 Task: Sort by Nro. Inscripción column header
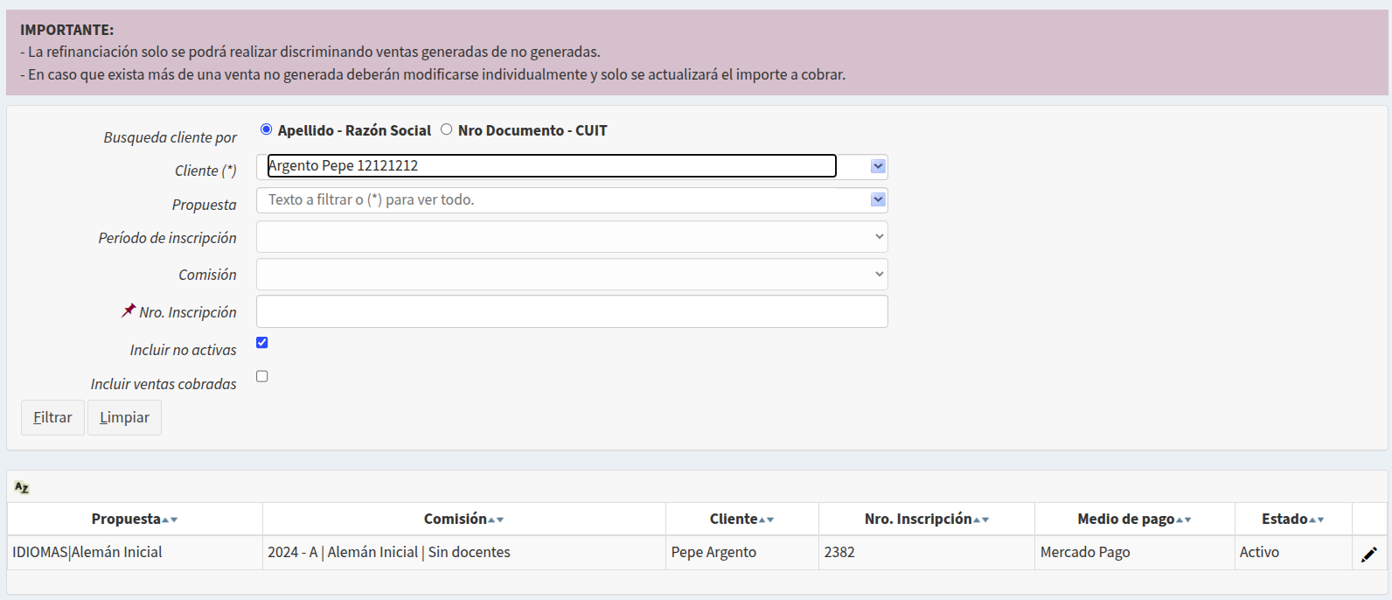point(918,520)
